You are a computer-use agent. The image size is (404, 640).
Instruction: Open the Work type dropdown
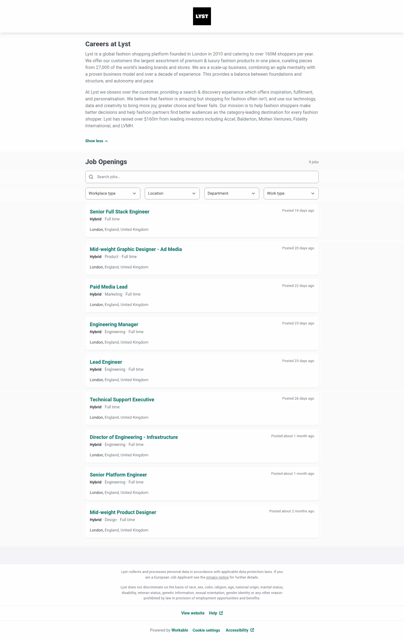[291, 194]
